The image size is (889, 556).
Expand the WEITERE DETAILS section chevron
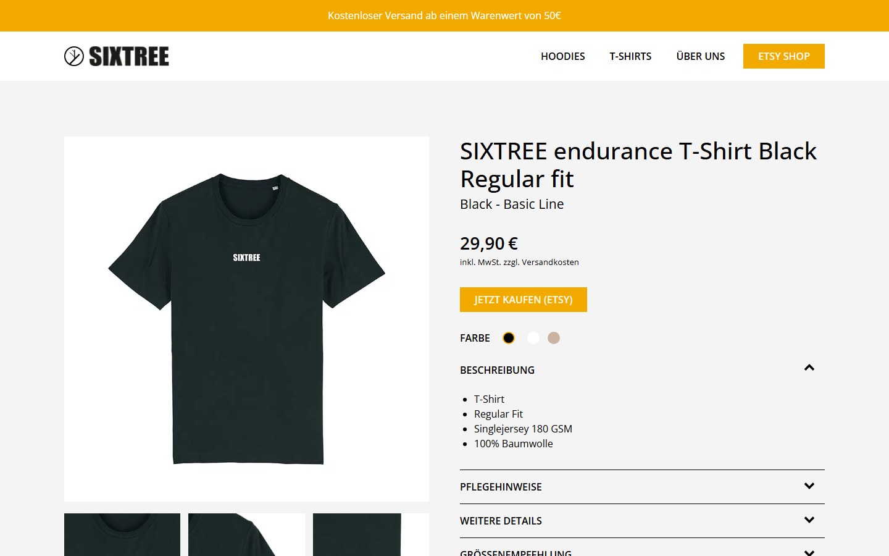tap(809, 520)
